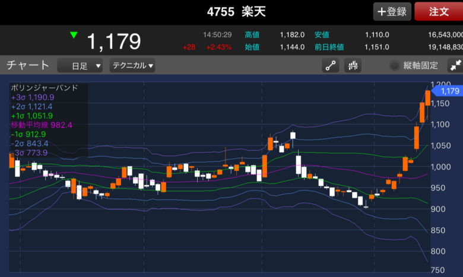This screenshot has width=463, height=277.
Task: Open the 日足 timeframe dropdown
Action: 80,65
